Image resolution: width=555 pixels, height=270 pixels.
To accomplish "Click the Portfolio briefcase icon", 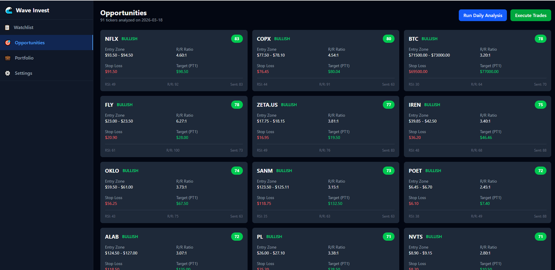I will pos(7,58).
